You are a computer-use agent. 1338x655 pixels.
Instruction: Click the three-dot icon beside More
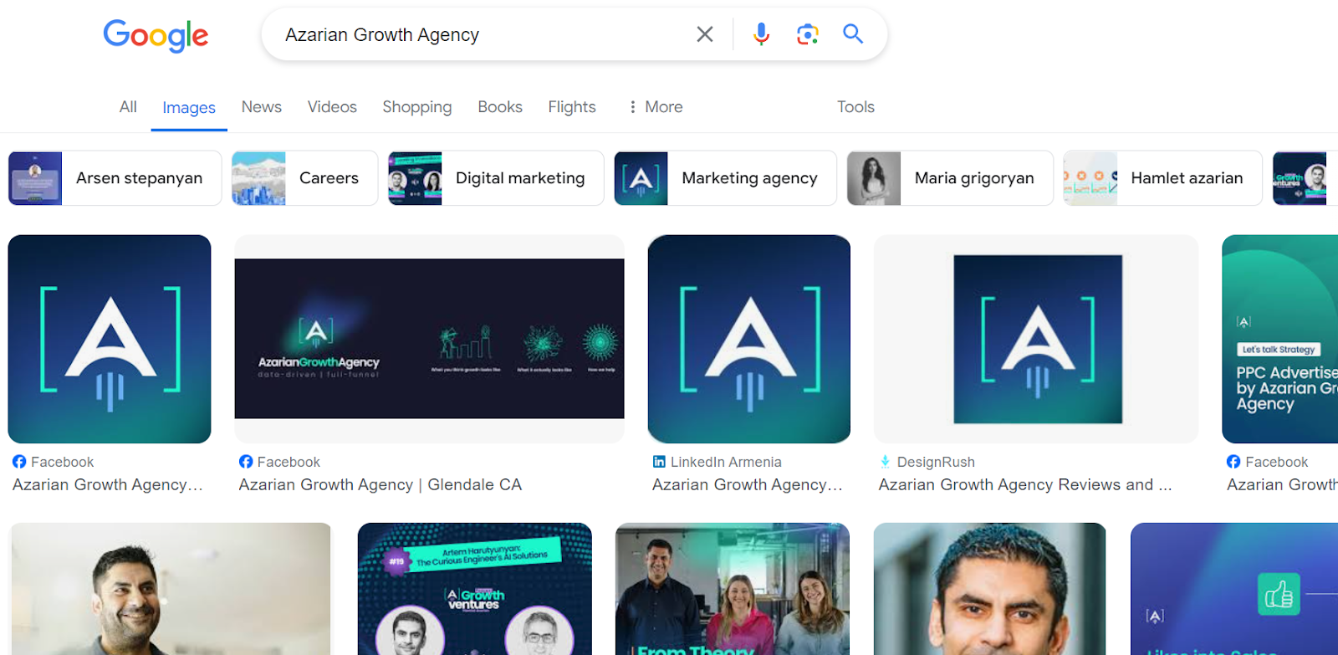click(x=632, y=107)
